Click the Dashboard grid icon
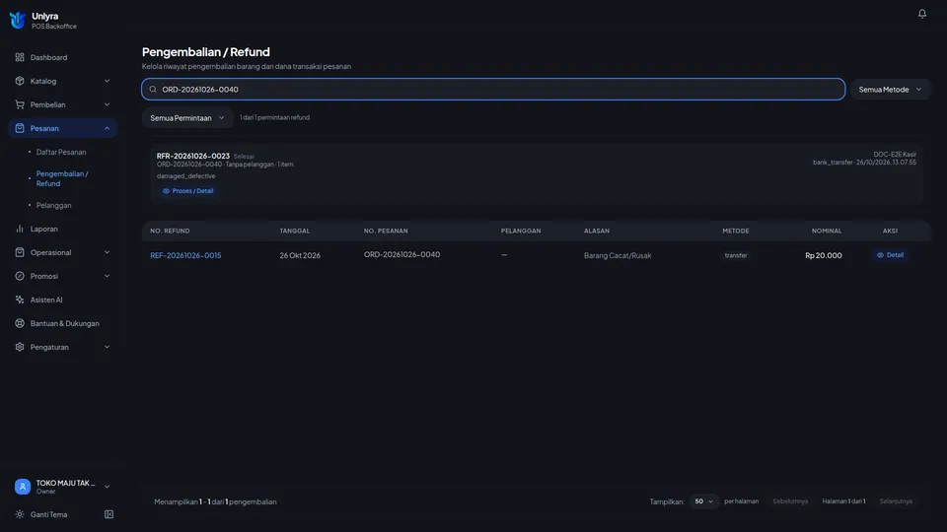This screenshot has height=532, width=947. (x=20, y=57)
